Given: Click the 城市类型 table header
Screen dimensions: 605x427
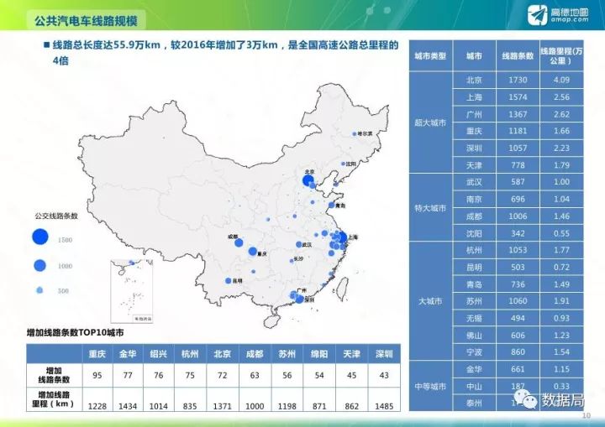Looking at the screenshot, I should point(430,56).
